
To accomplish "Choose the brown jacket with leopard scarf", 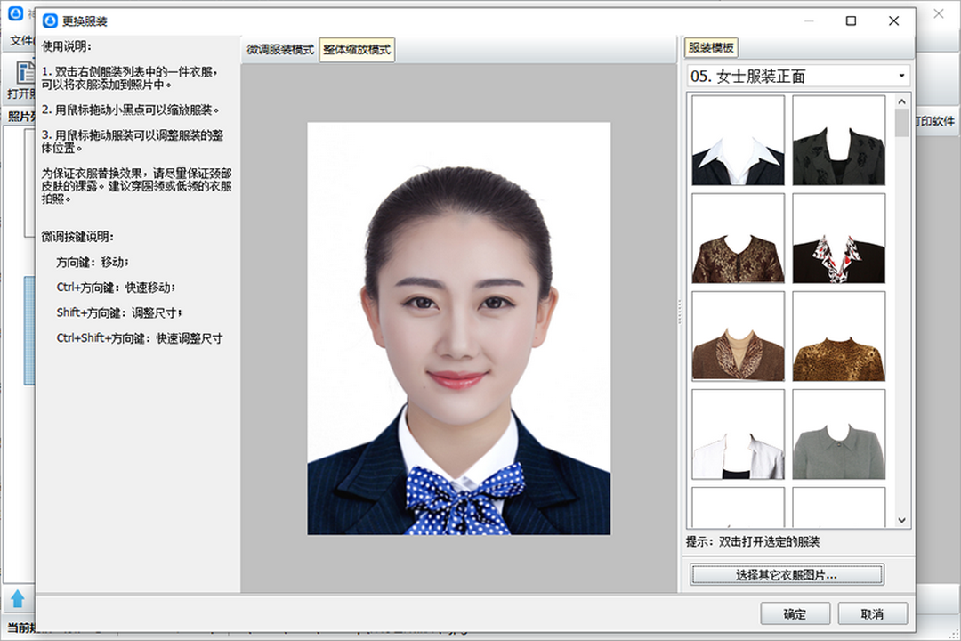I will point(739,337).
